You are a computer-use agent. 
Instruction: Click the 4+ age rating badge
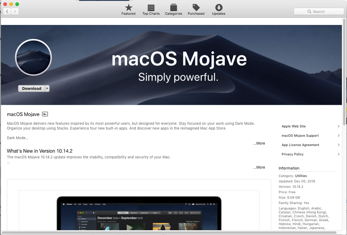tap(45, 114)
